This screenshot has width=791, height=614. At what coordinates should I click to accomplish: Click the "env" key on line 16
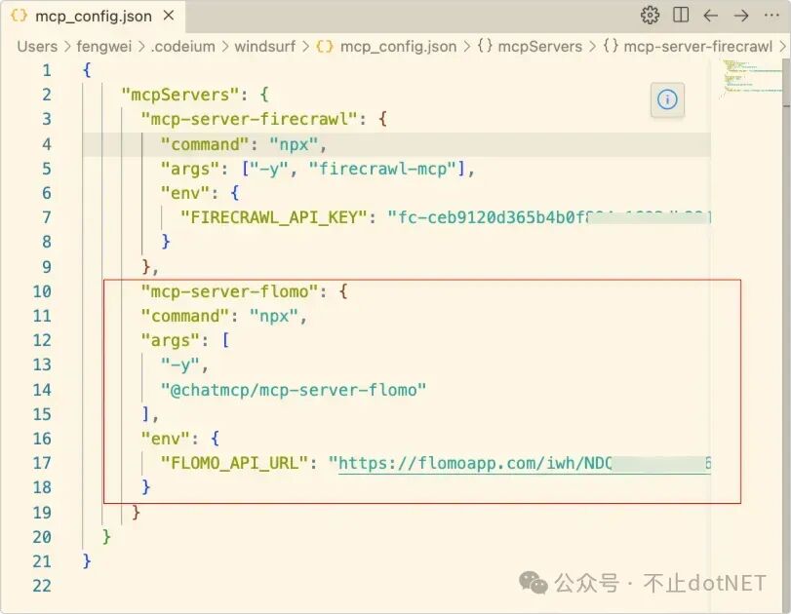[x=165, y=439]
